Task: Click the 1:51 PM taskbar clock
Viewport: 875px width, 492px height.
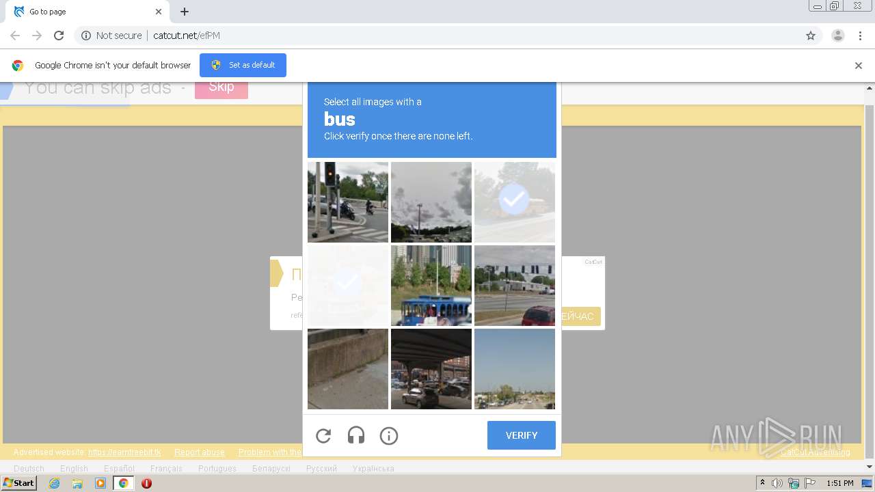Action: click(x=839, y=483)
